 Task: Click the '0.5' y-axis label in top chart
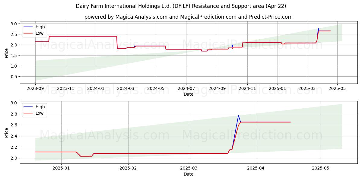tap(14, 77)
